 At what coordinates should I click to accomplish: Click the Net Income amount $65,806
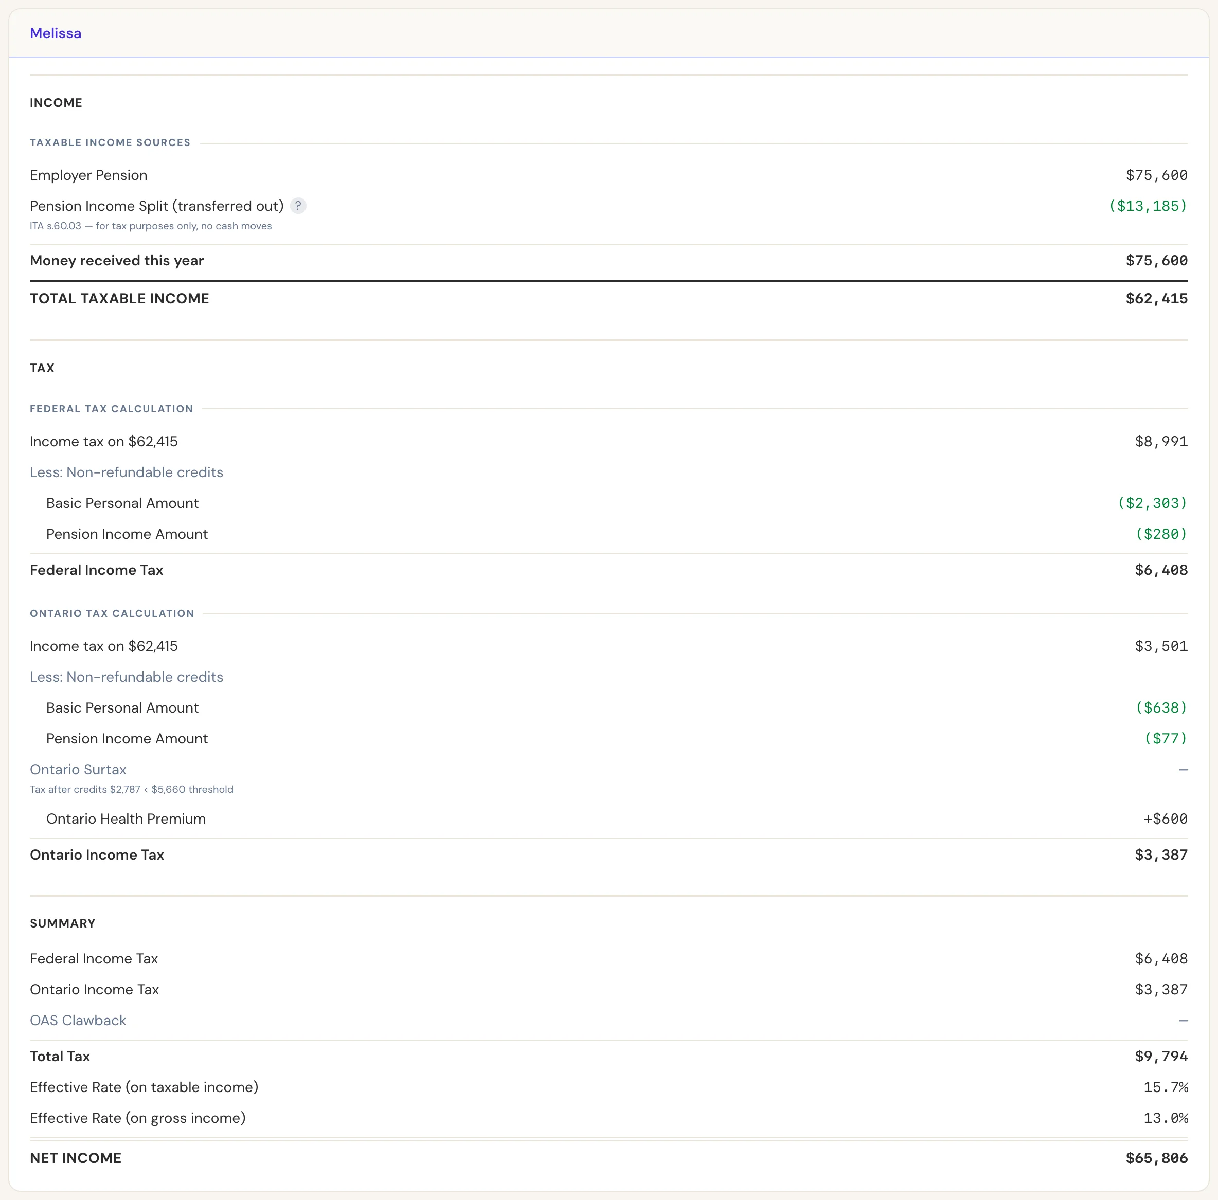1156,1158
